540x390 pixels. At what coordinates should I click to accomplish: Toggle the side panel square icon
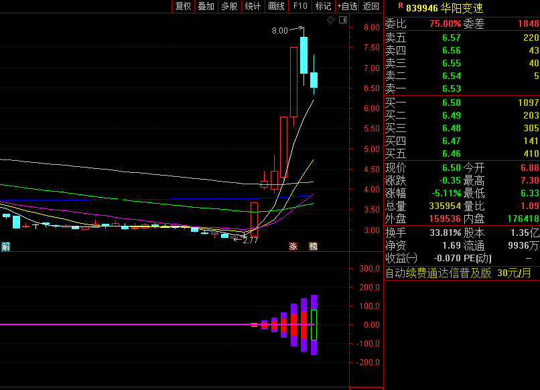[343, 20]
